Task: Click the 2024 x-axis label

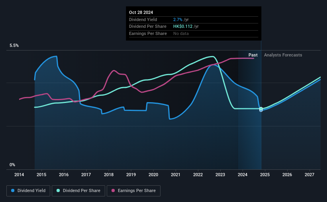Action: click(x=243, y=175)
